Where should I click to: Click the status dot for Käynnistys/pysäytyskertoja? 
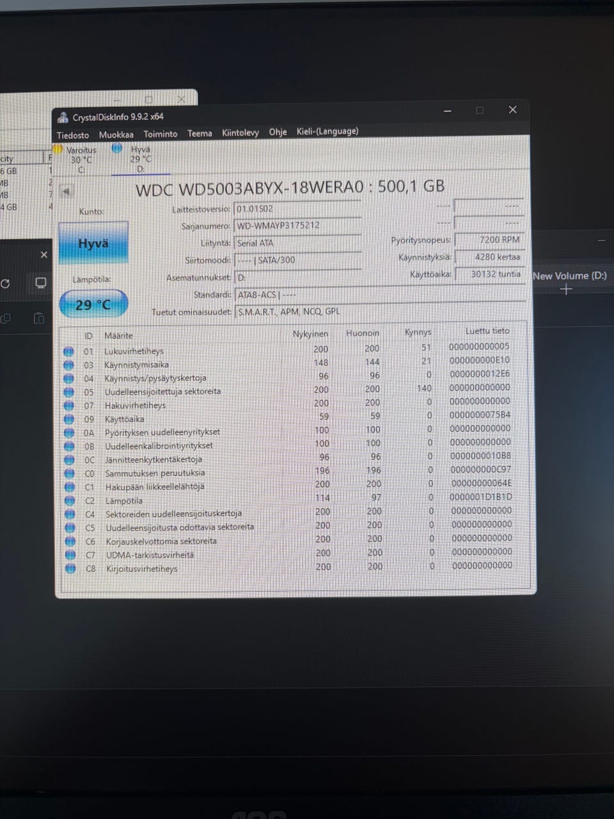[69, 378]
